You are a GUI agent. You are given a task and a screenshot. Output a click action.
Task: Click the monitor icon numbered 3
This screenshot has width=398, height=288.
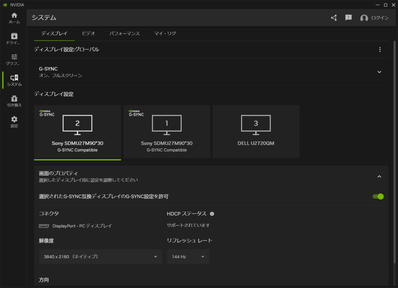coord(256,125)
